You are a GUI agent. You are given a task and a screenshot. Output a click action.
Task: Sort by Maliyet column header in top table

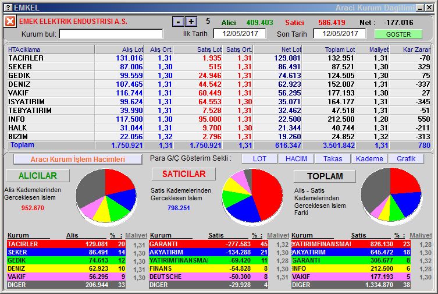pyautogui.click(x=372, y=49)
